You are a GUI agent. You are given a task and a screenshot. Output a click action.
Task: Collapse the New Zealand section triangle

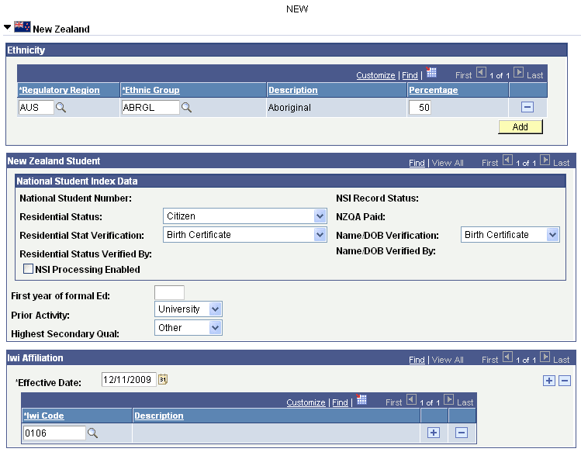[7, 27]
